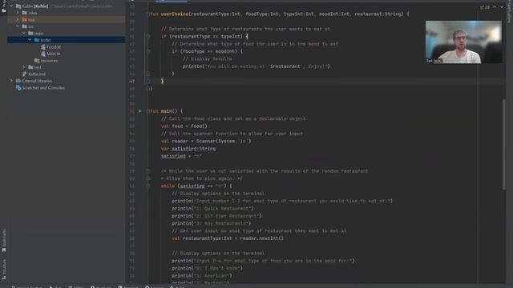This screenshot has height=288, width=513.
Task: Open the Notifications tool window strip
Action: point(510,11)
